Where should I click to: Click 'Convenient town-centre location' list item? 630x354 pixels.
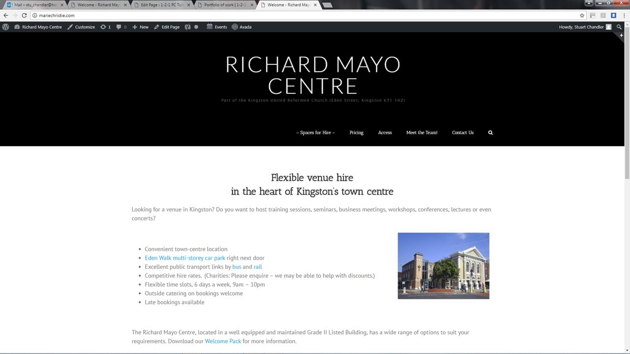pyautogui.click(x=186, y=249)
